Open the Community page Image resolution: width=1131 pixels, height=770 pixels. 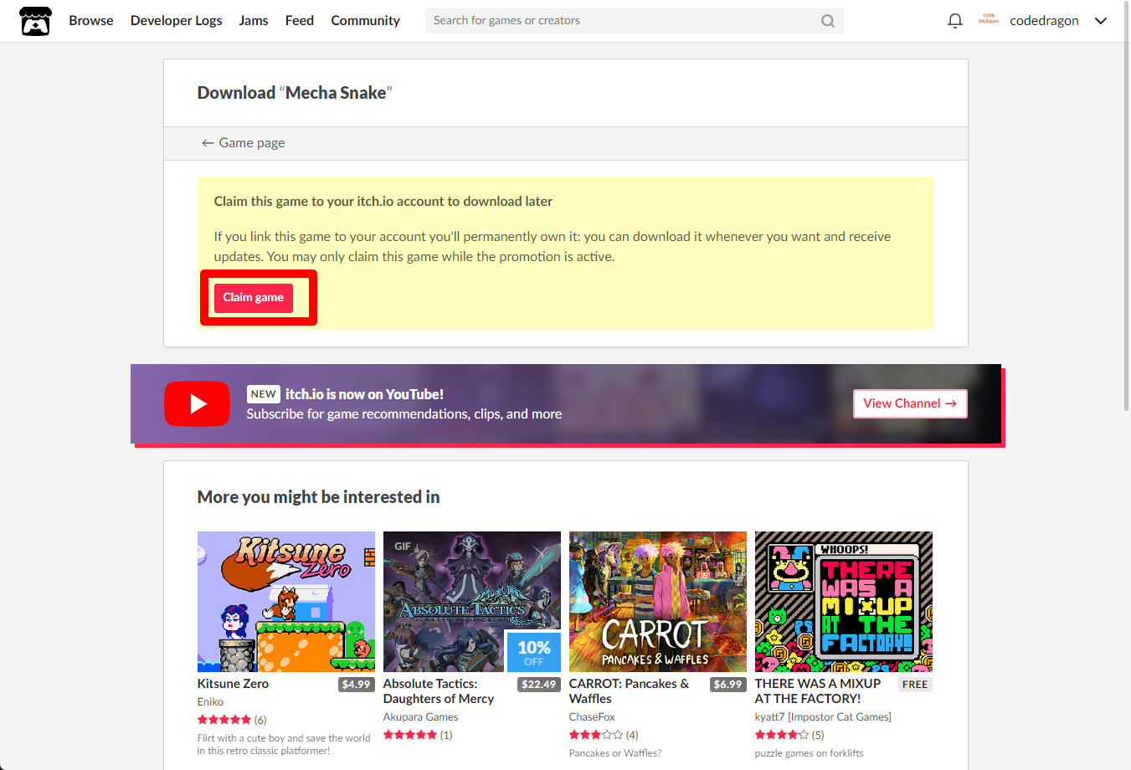365,21
